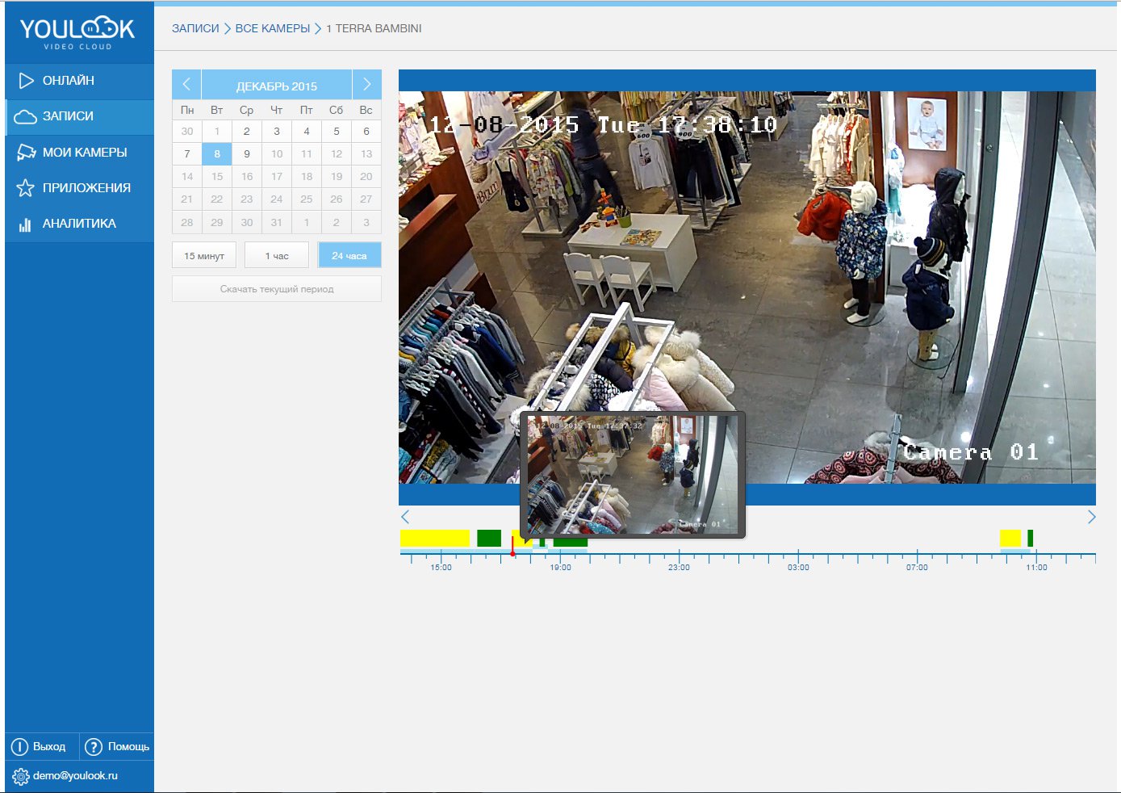The width and height of the screenshot is (1121, 793).
Task: Open account settings gear for demo@youlook.ru
Action: point(20,777)
